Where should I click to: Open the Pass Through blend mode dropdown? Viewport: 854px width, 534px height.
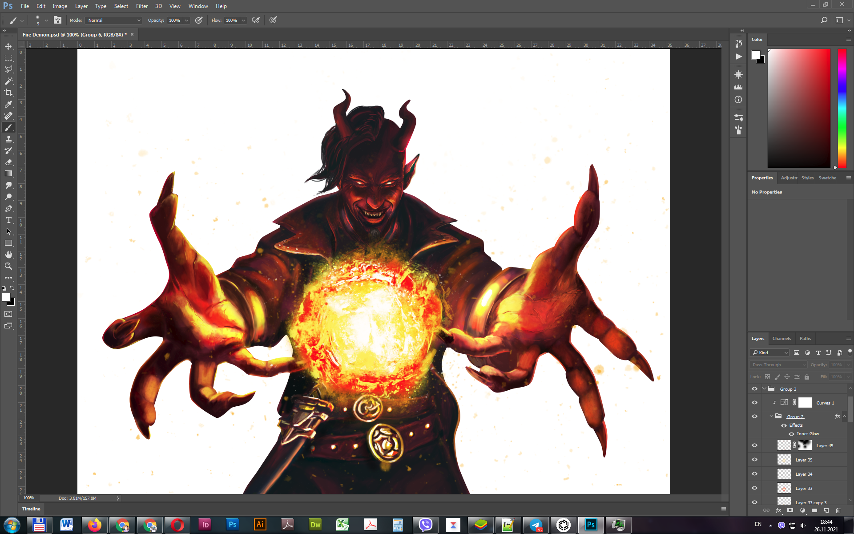[778, 365]
